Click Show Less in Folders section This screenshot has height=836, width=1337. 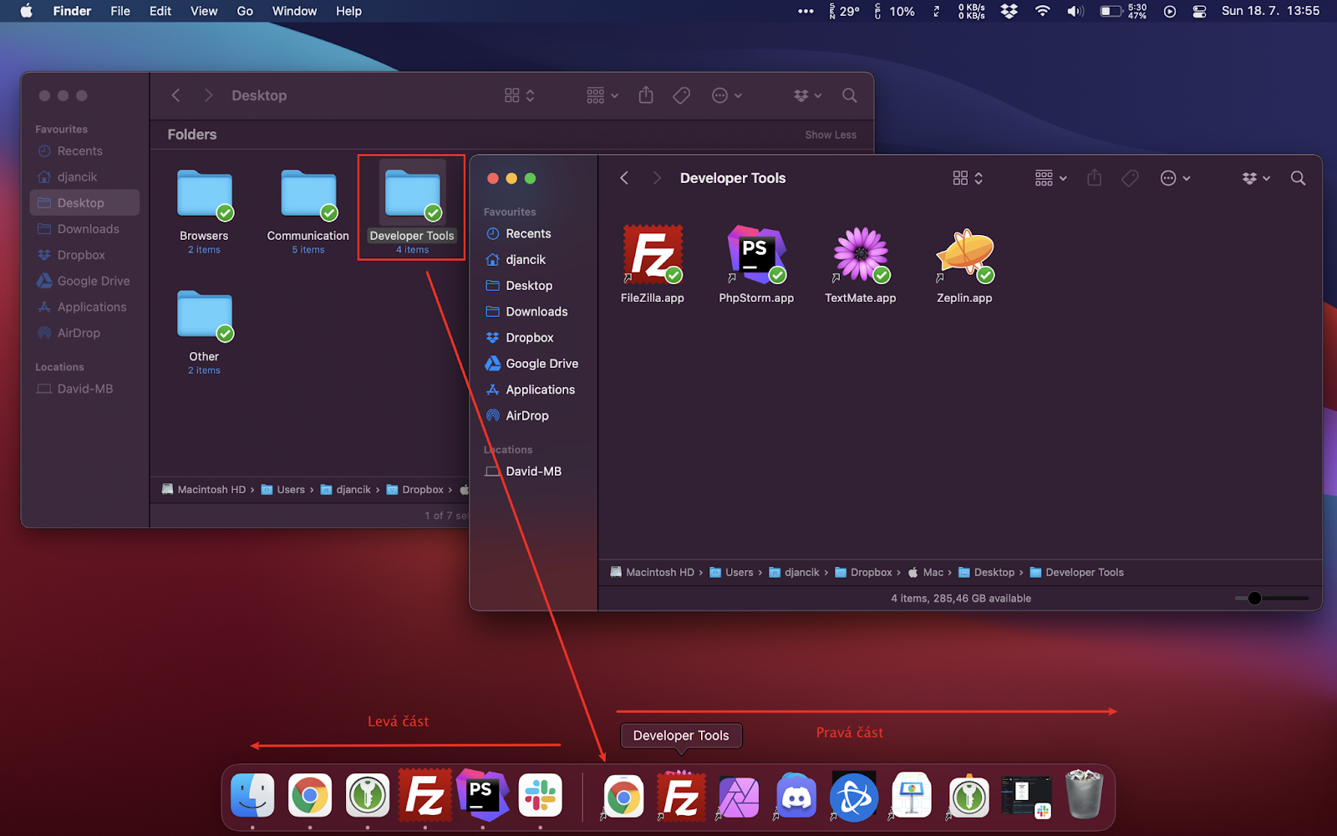(830, 135)
